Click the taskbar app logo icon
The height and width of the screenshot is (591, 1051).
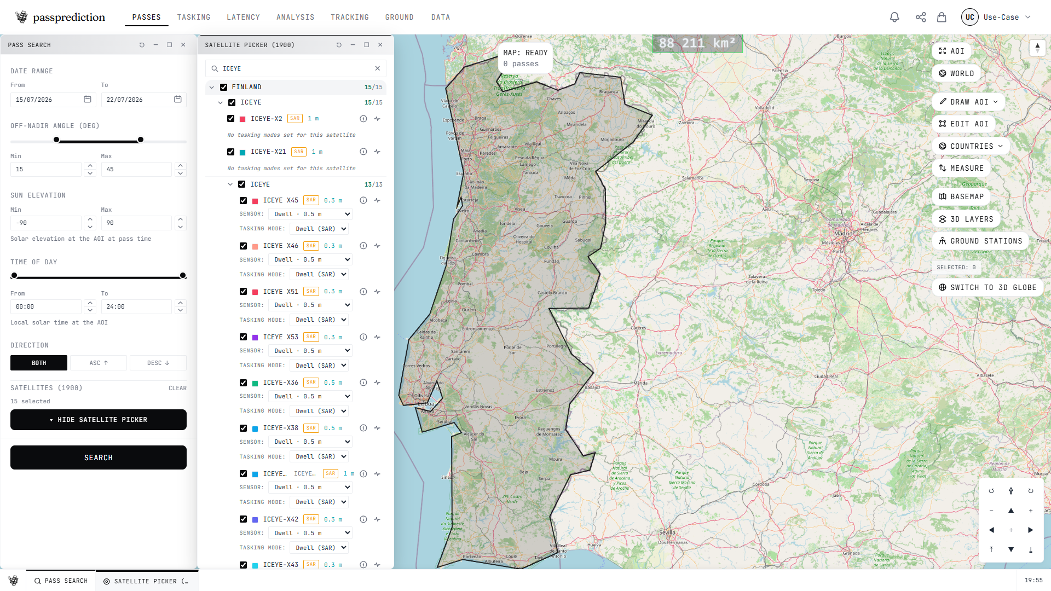14,581
